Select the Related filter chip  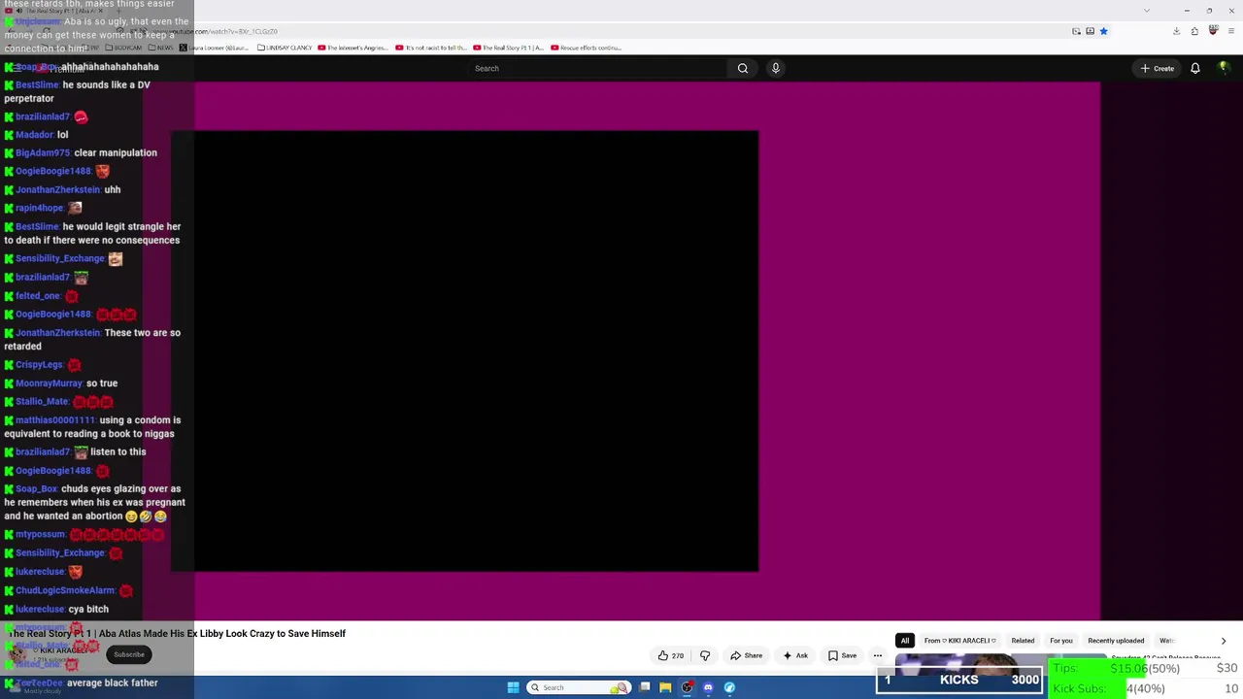(x=1023, y=641)
